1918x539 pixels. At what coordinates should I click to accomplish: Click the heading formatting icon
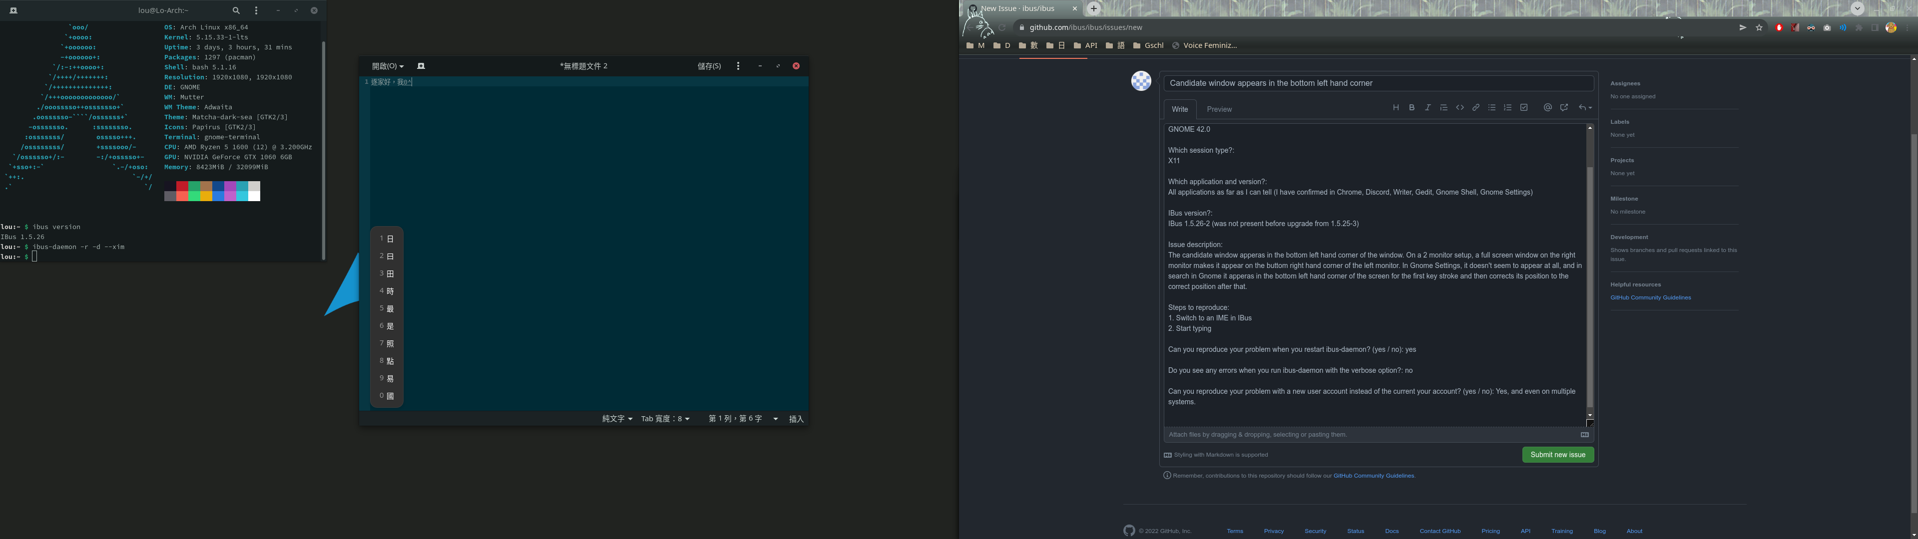tap(1396, 108)
